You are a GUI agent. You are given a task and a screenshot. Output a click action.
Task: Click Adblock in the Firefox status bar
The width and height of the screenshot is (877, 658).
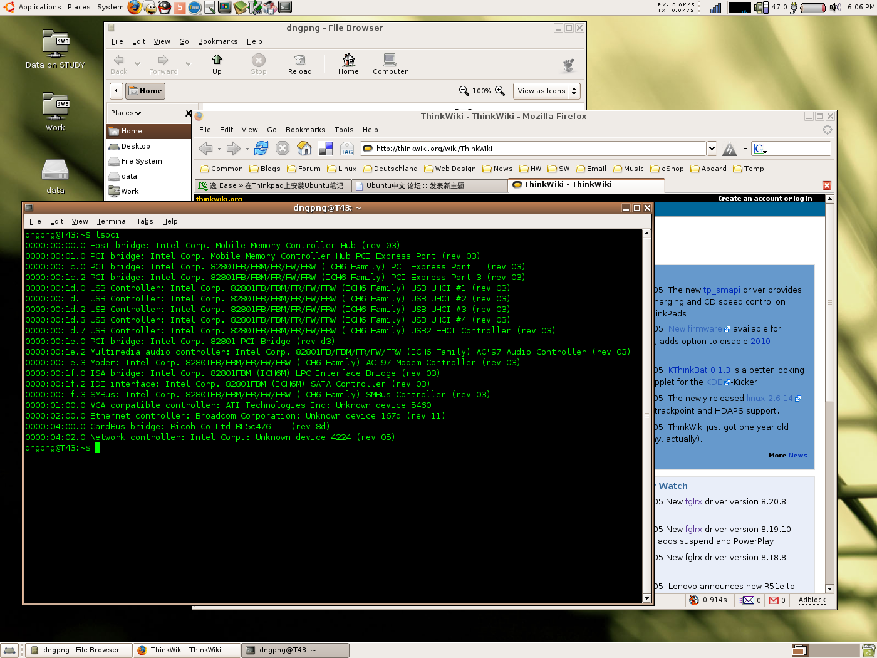pos(812,600)
